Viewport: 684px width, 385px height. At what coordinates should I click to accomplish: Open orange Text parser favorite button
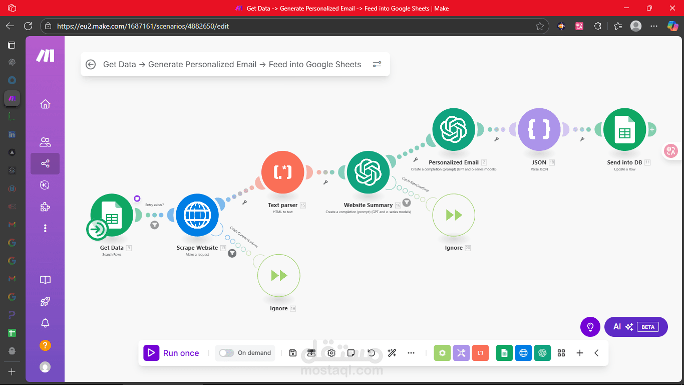click(x=480, y=353)
